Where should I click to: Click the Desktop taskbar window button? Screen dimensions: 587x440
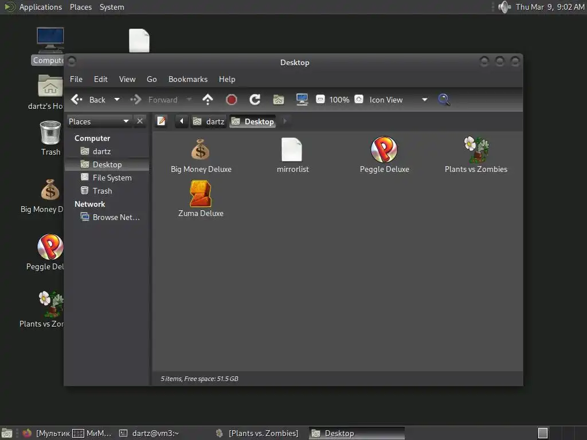point(357,433)
